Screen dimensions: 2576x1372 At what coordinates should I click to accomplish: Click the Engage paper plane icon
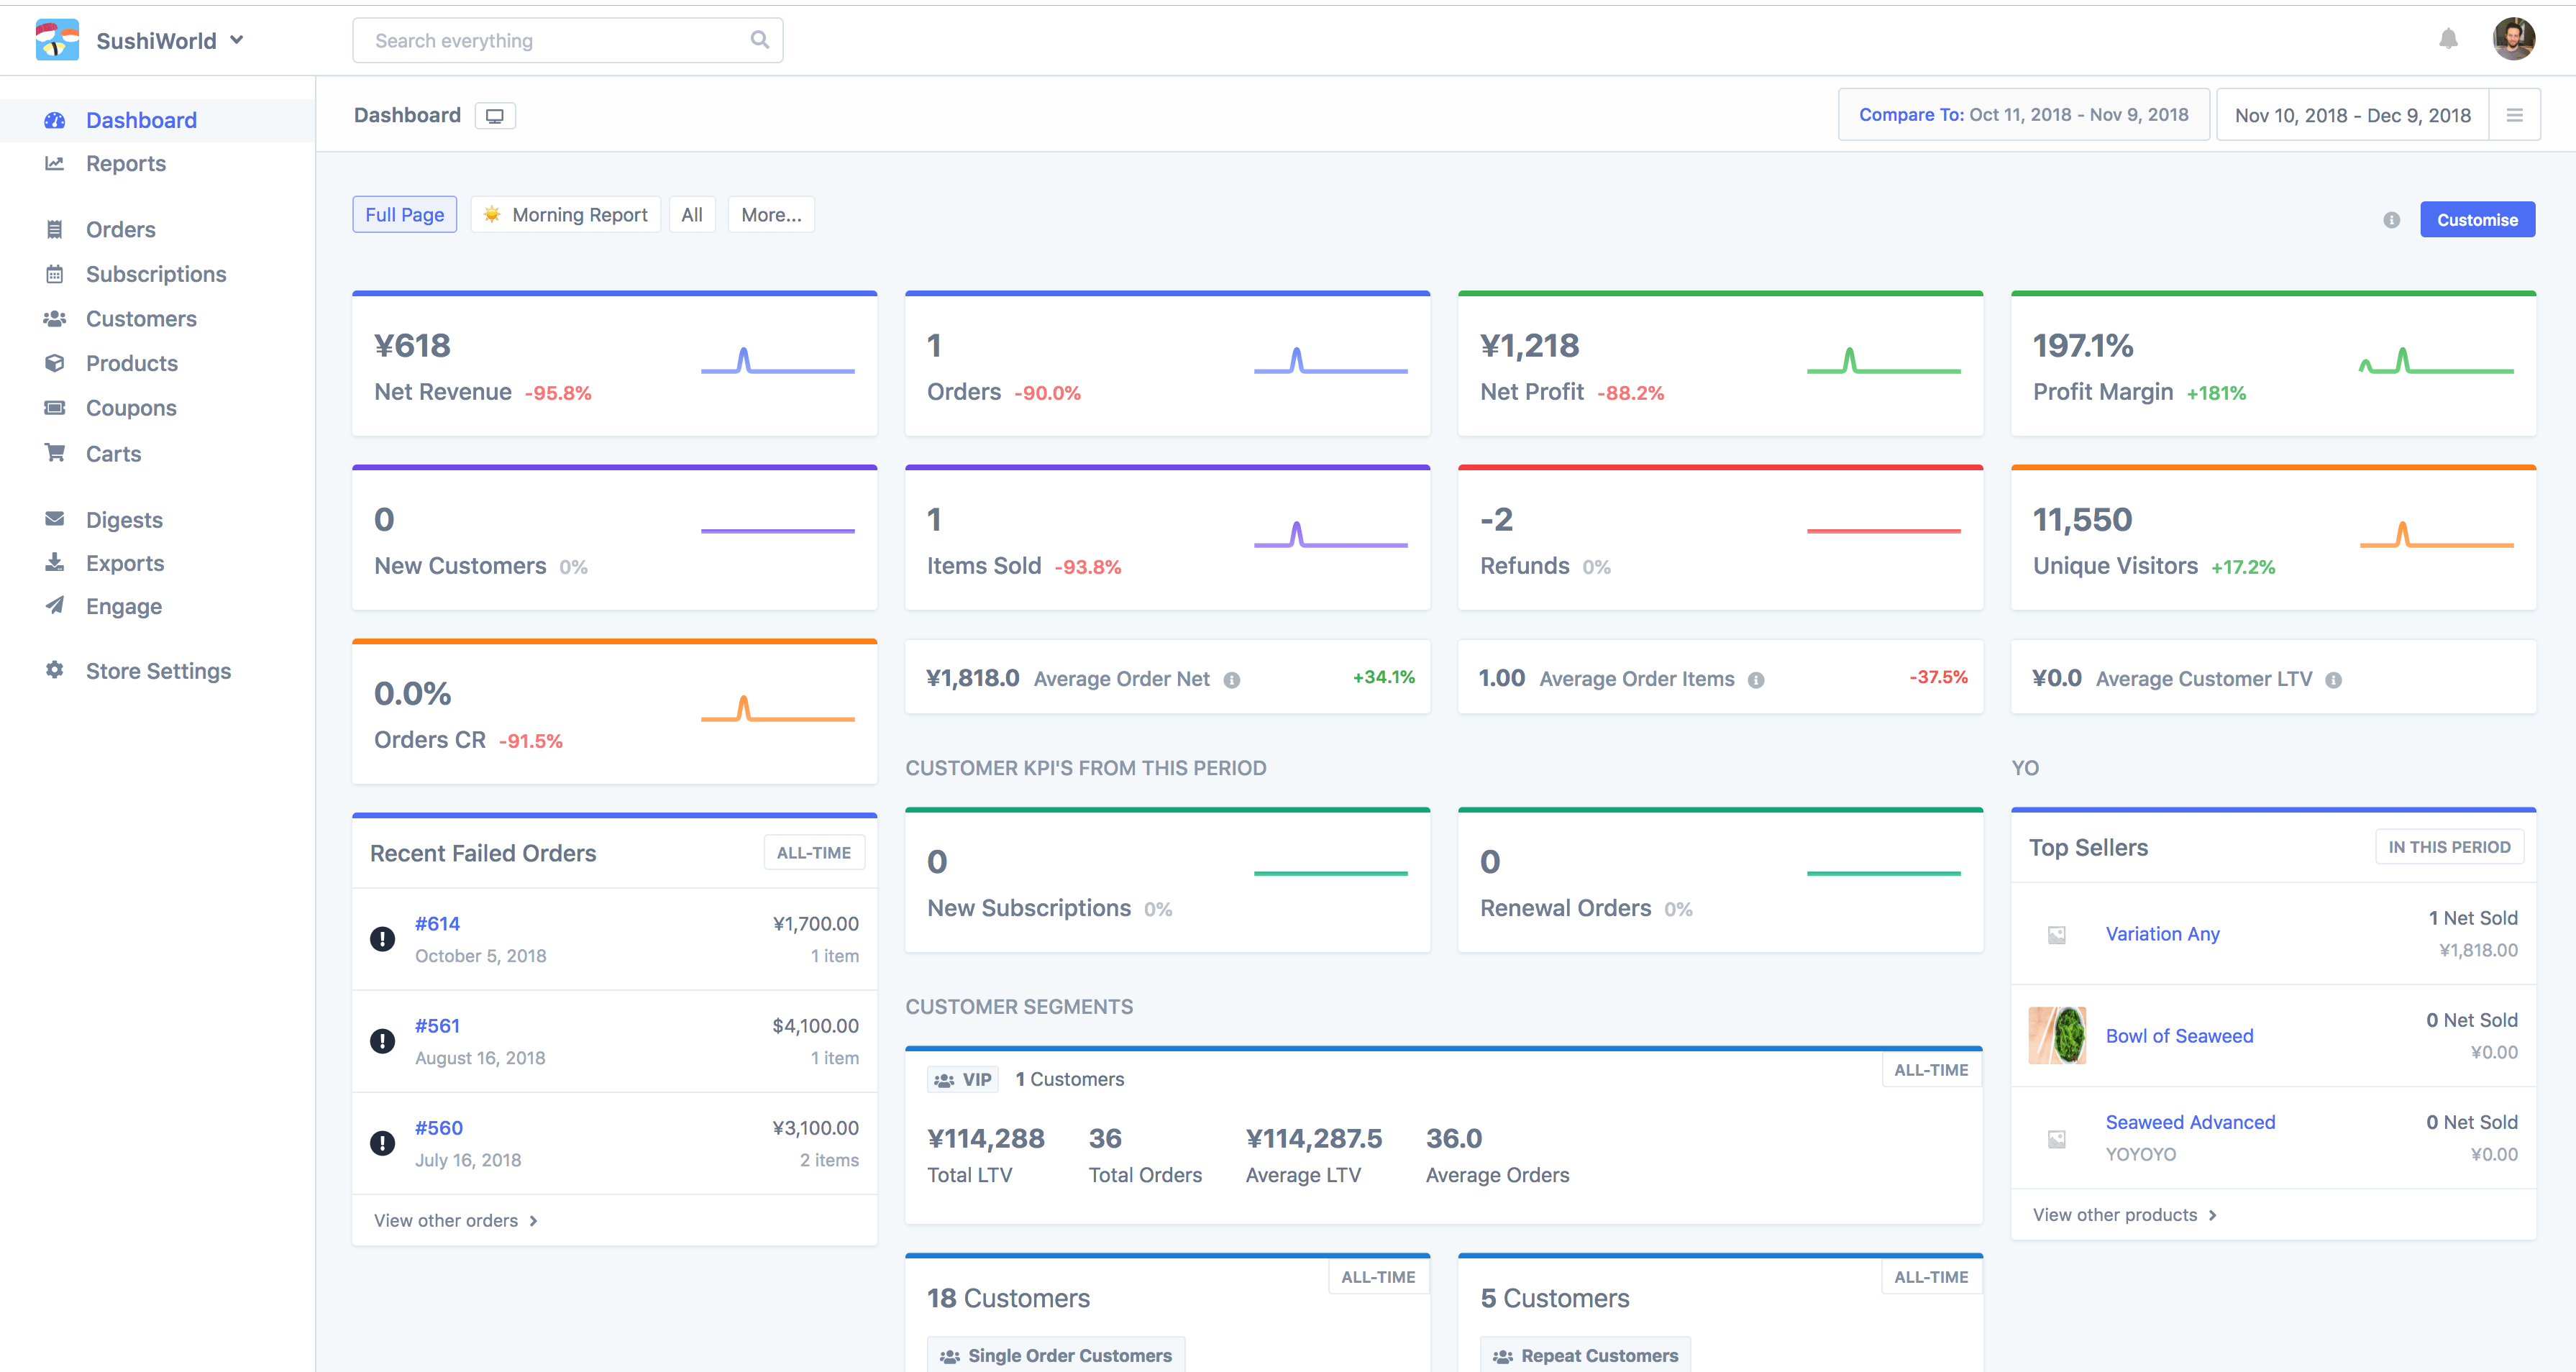55,606
